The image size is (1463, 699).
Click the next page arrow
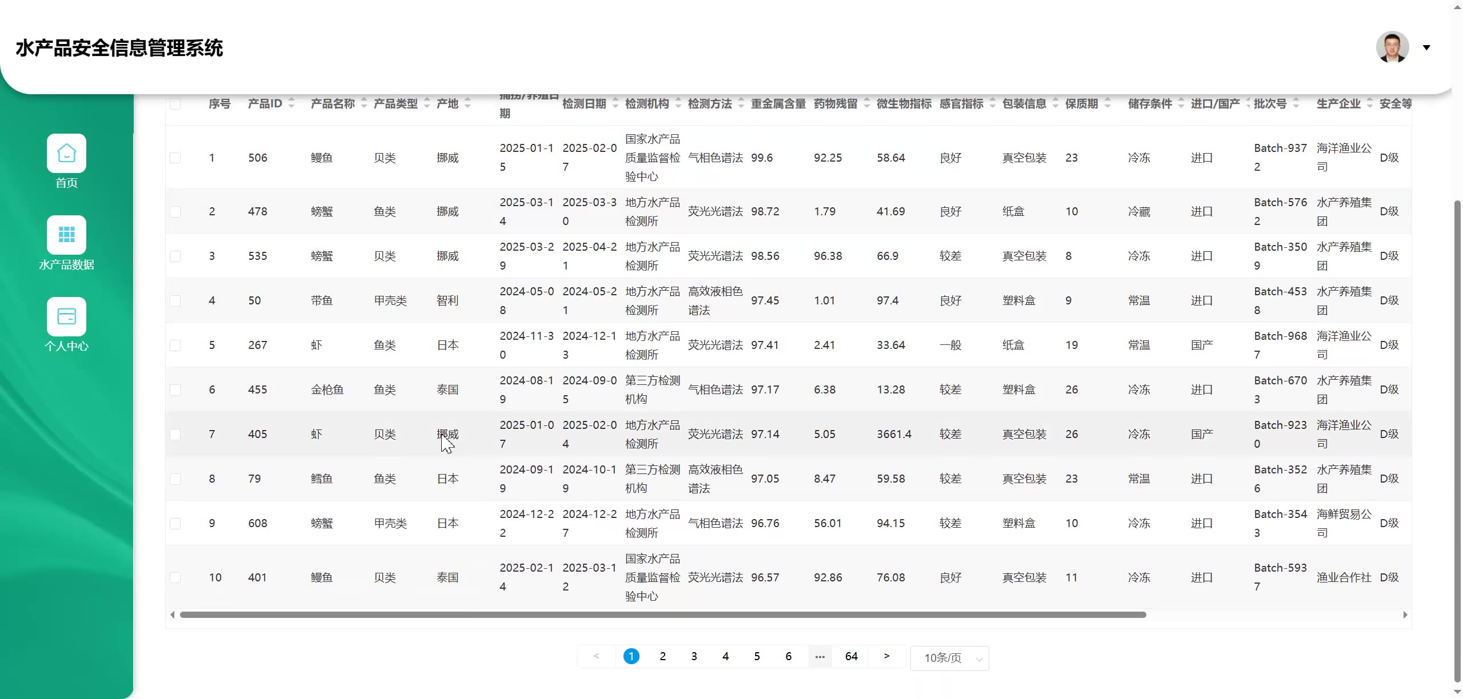886,656
